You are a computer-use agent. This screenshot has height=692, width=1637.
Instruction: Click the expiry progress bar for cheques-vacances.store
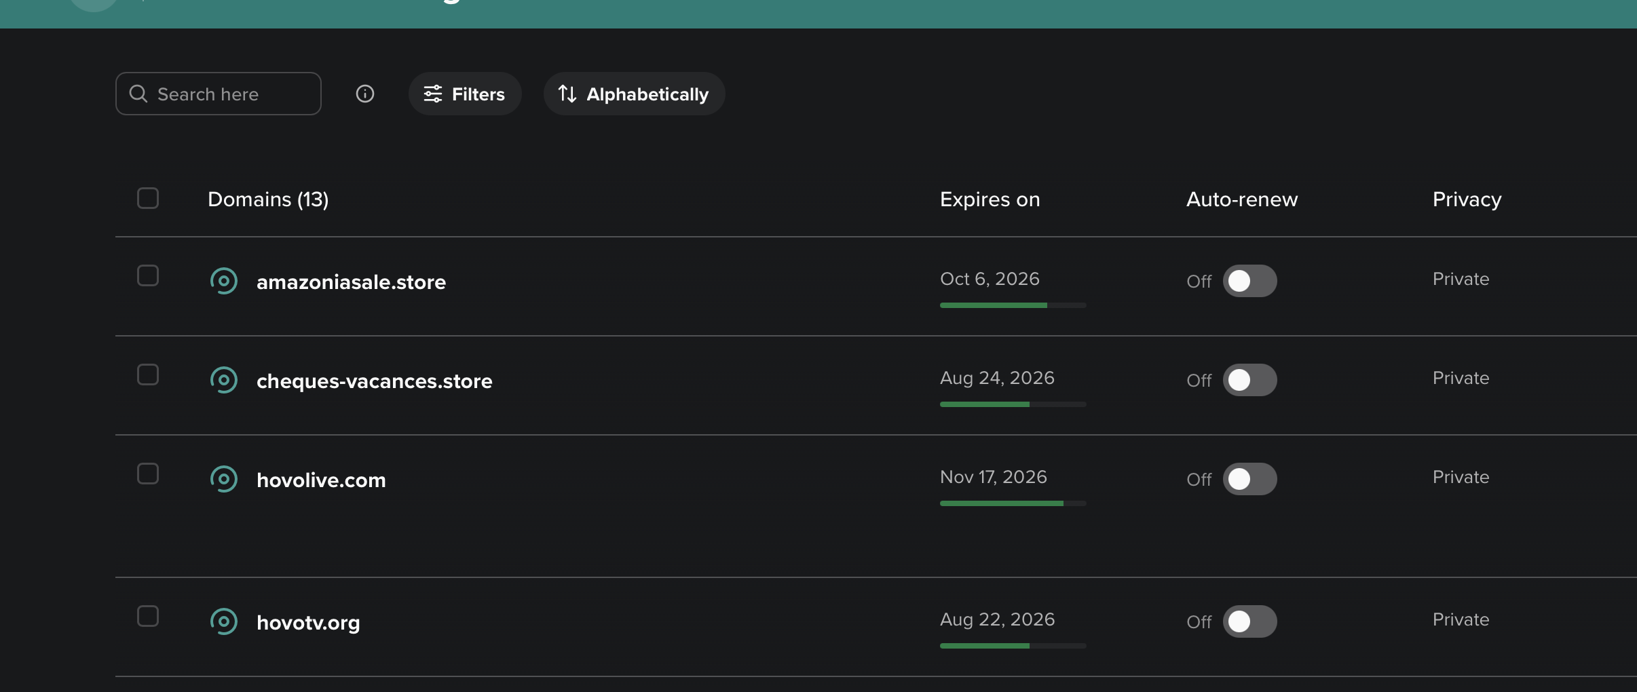(1013, 404)
